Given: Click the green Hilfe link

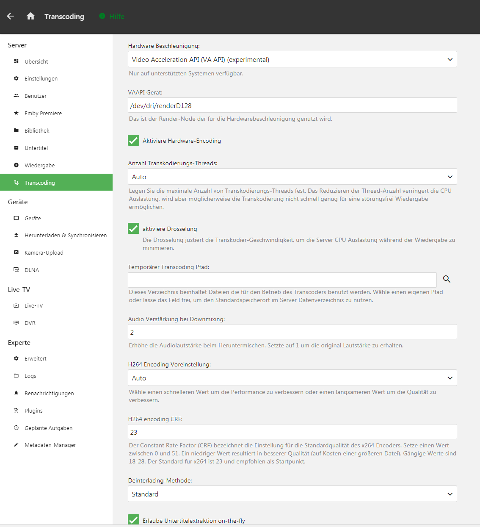Looking at the screenshot, I should click(116, 17).
